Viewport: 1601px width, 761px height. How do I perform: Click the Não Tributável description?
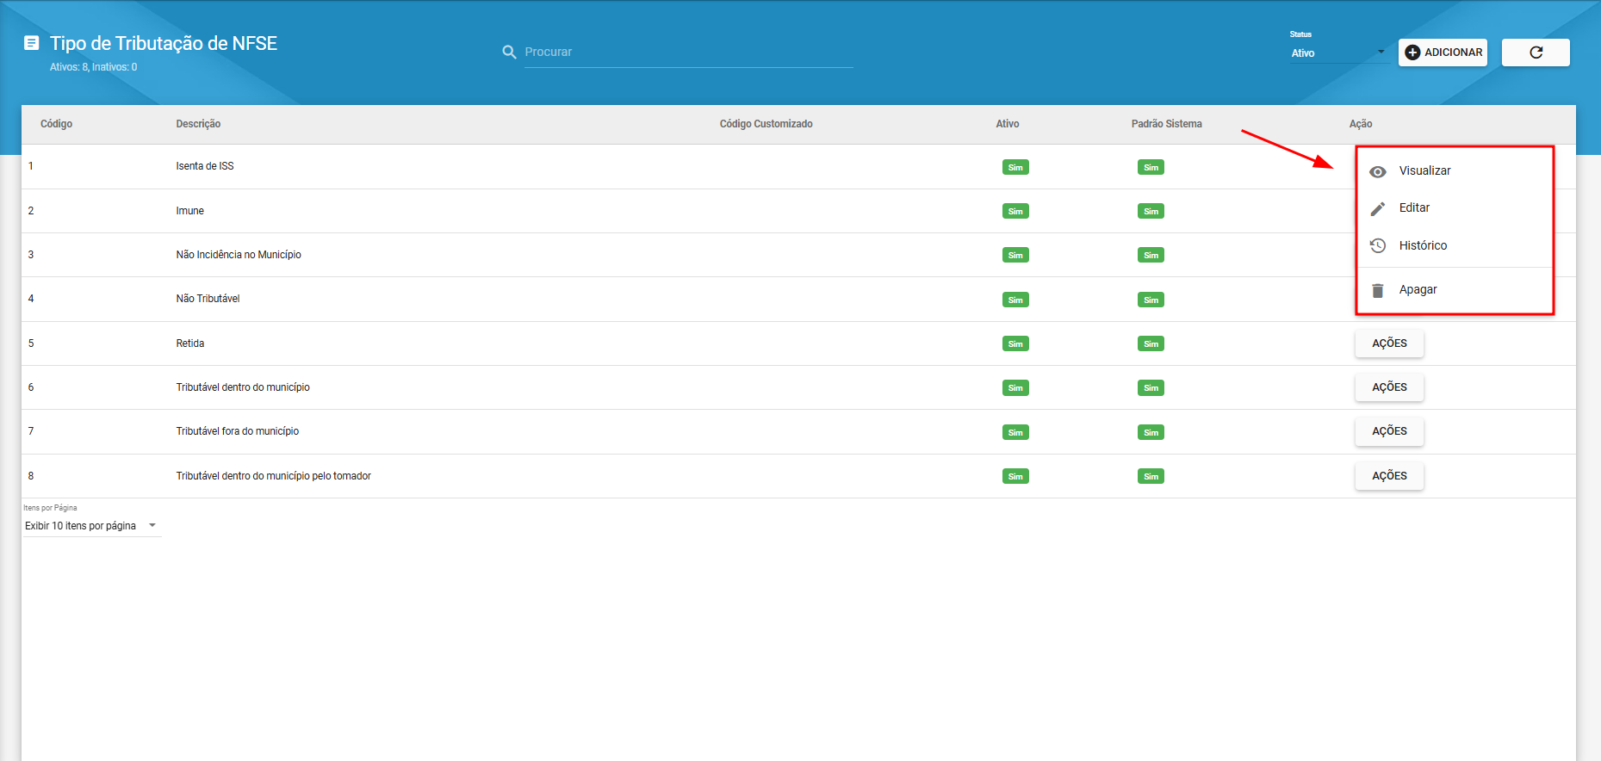208,299
